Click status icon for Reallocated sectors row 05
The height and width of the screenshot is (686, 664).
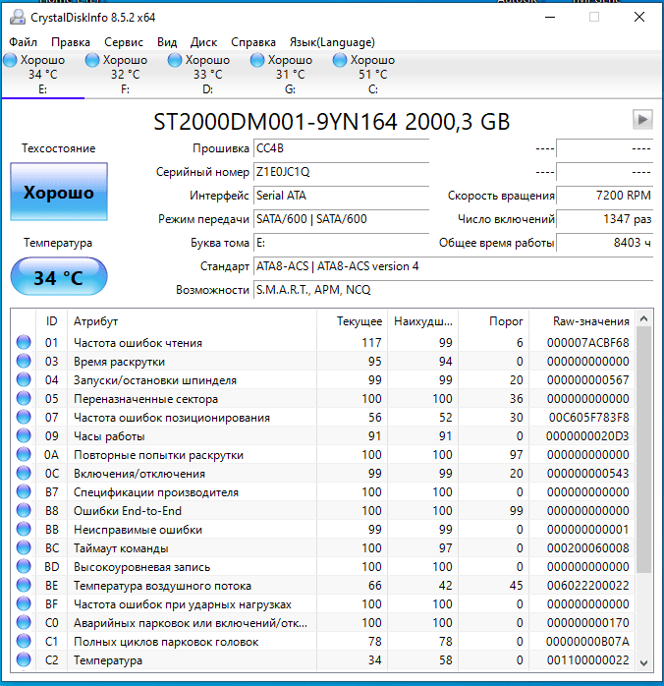tap(24, 399)
